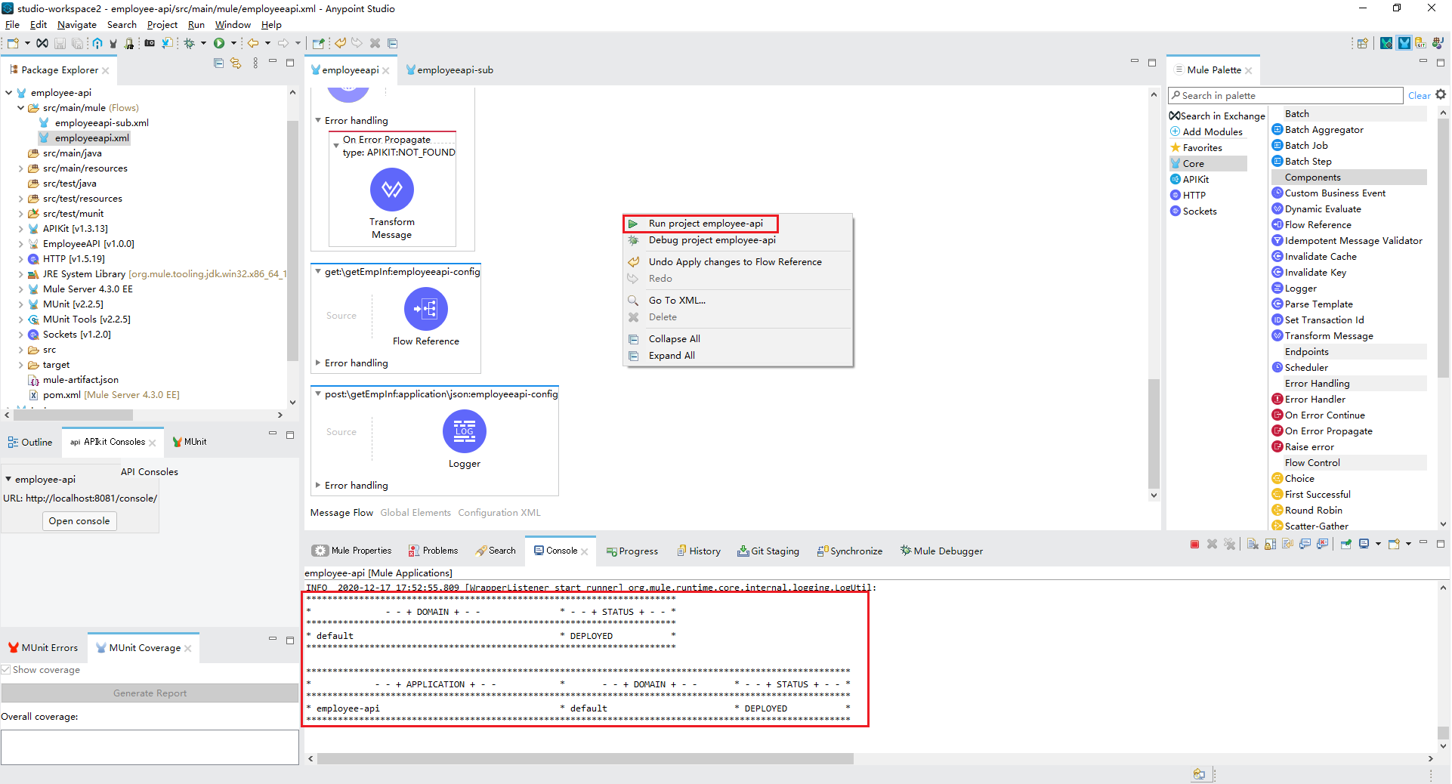The width and height of the screenshot is (1452, 784).
Task: Click the Run green play toolbar icon
Action: pos(219,43)
